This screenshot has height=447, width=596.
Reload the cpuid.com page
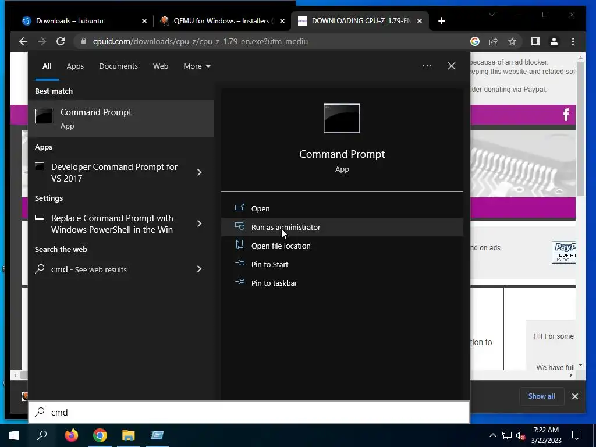[x=61, y=41]
